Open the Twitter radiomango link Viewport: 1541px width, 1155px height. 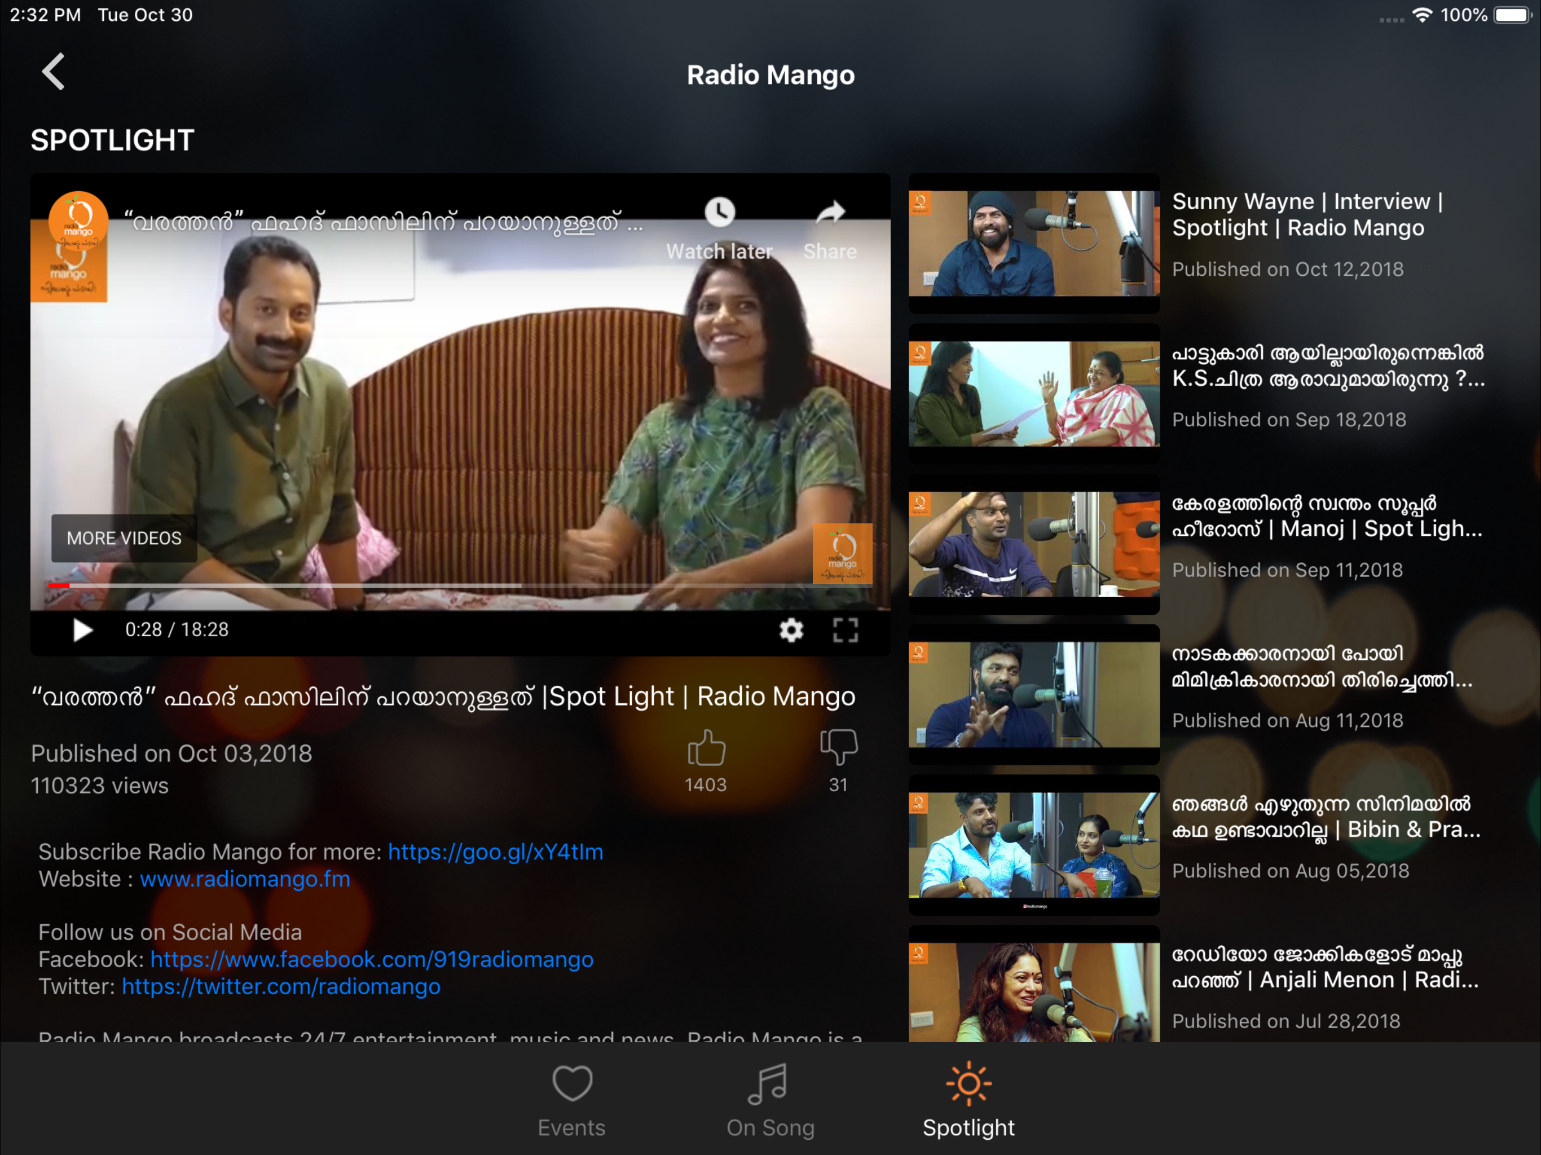[x=281, y=987]
